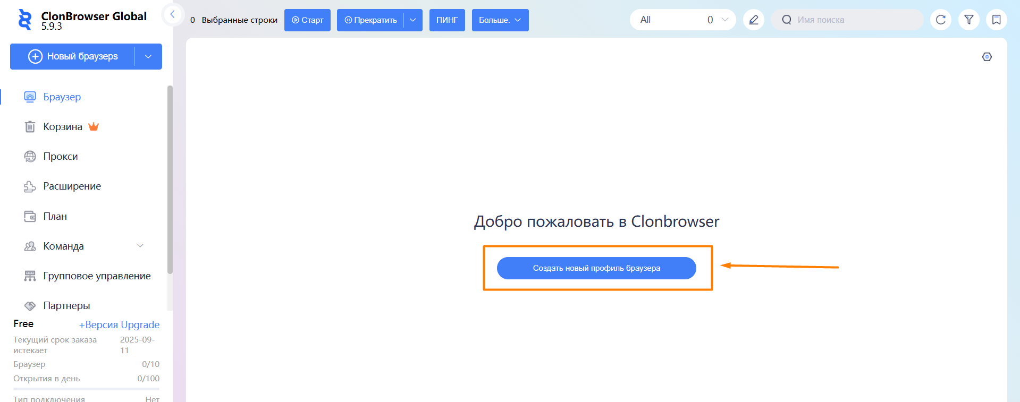Screen dimensions: 1020x402
Task: Open table settings hexagon icon
Action: point(987,57)
